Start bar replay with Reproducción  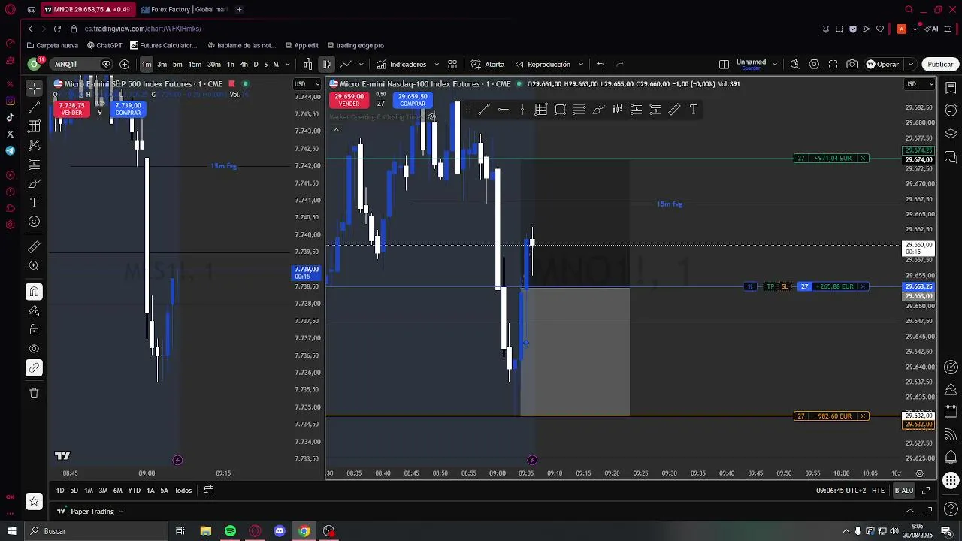542,64
